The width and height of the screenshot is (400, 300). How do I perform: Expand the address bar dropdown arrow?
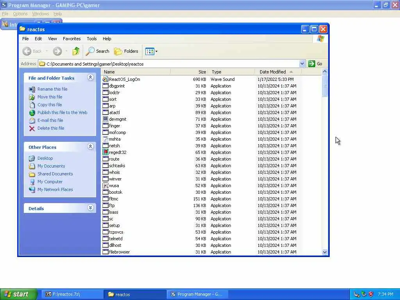(302, 64)
